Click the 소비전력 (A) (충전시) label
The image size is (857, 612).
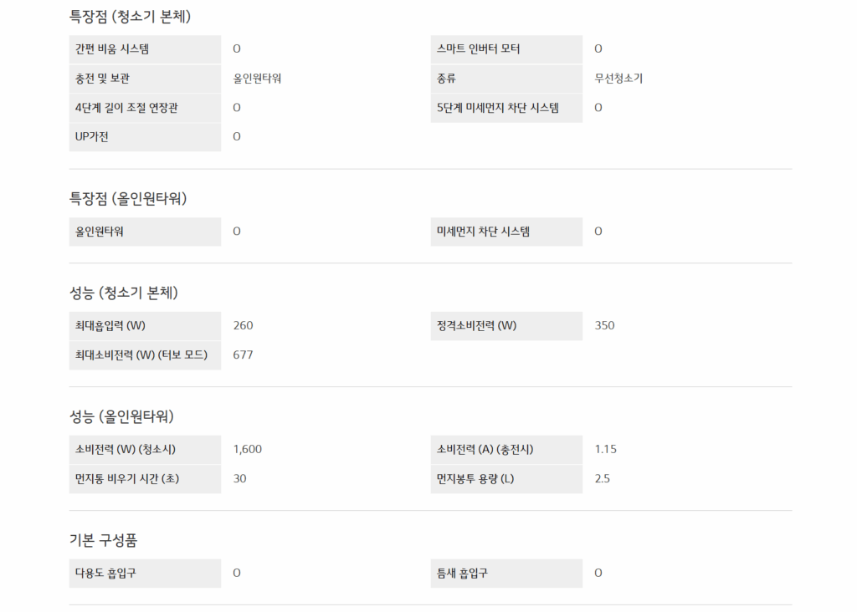click(x=485, y=450)
